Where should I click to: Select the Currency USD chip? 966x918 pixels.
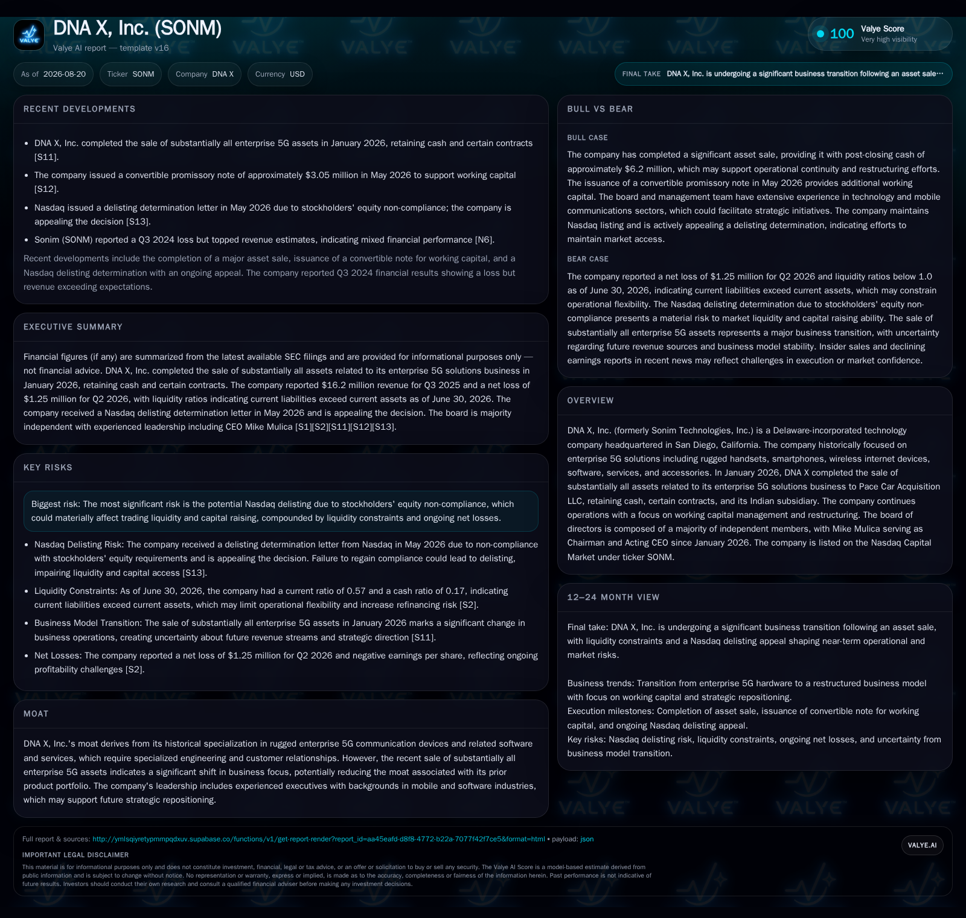[x=280, y=74]
